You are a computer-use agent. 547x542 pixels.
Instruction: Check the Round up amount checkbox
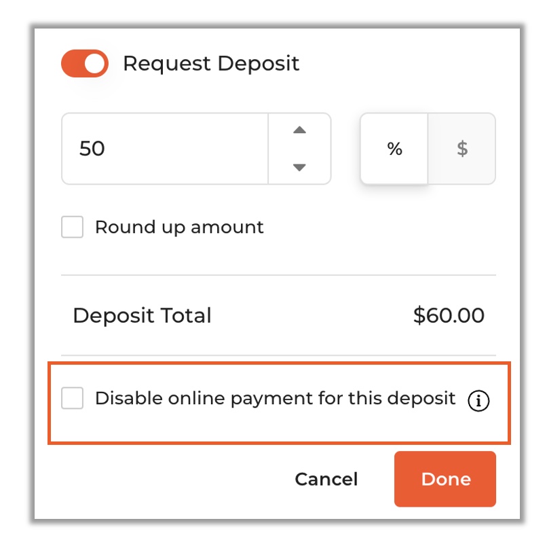pyautogui.click(x=72, y=227)
